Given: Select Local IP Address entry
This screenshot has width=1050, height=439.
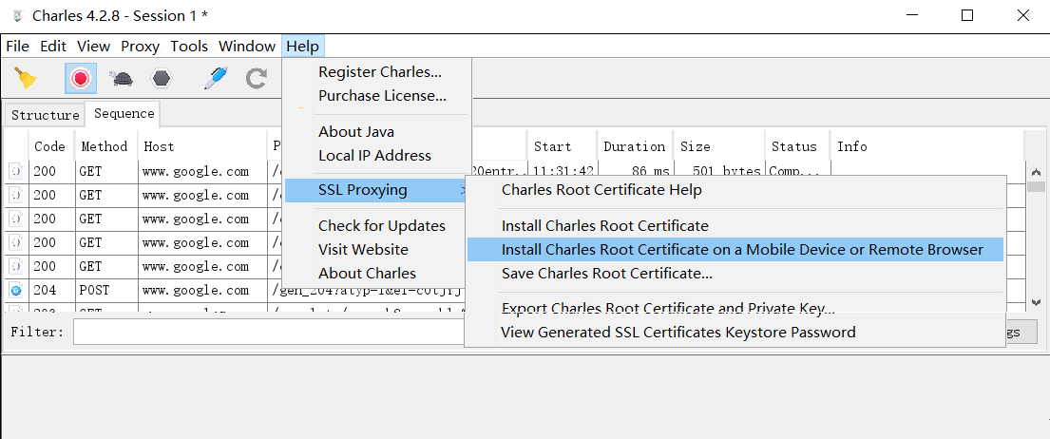Looking at the screenshot, I should (377, 155).
